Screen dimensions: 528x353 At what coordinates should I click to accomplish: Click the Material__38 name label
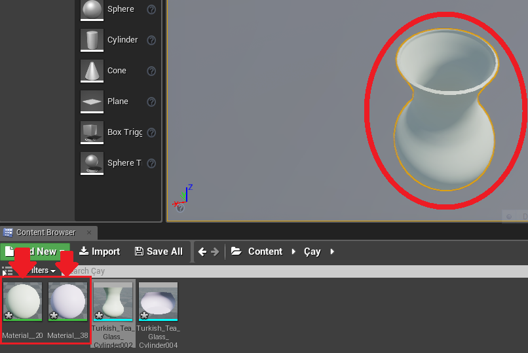click(x=67, y=335)
